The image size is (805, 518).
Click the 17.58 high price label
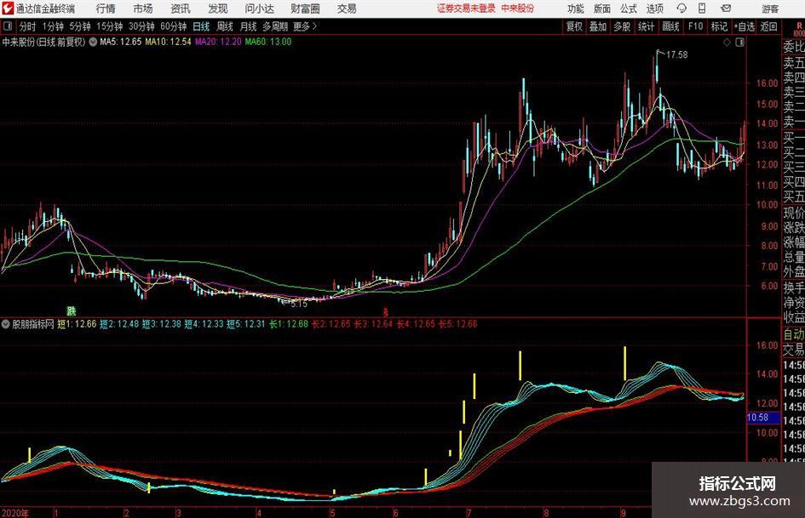tap(676, 54)
